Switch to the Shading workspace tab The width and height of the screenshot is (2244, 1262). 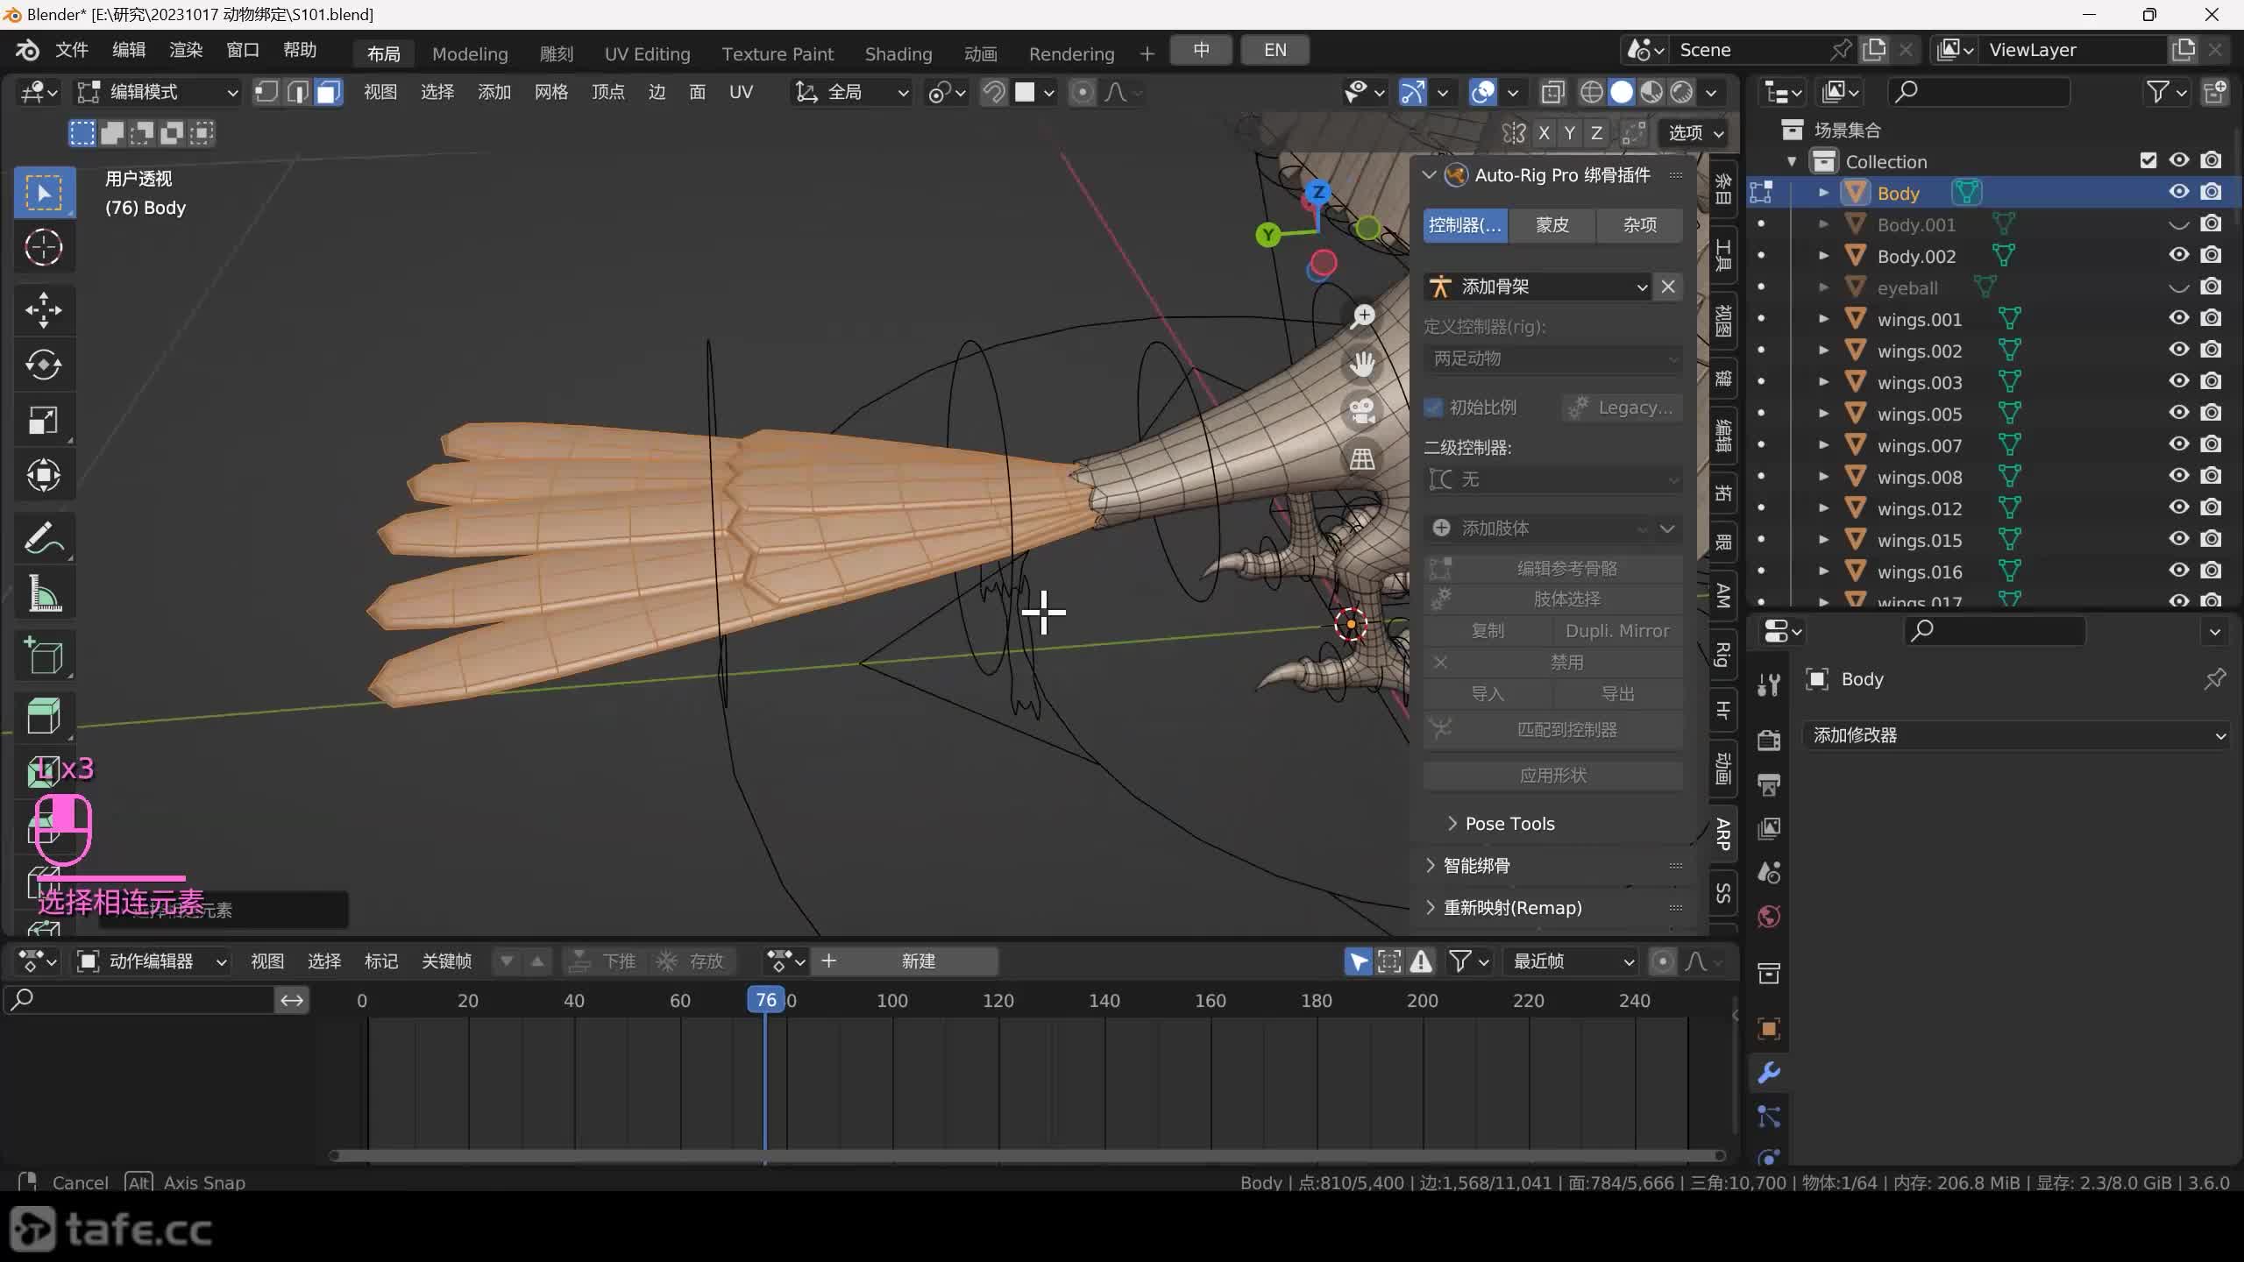pos(898,53)
